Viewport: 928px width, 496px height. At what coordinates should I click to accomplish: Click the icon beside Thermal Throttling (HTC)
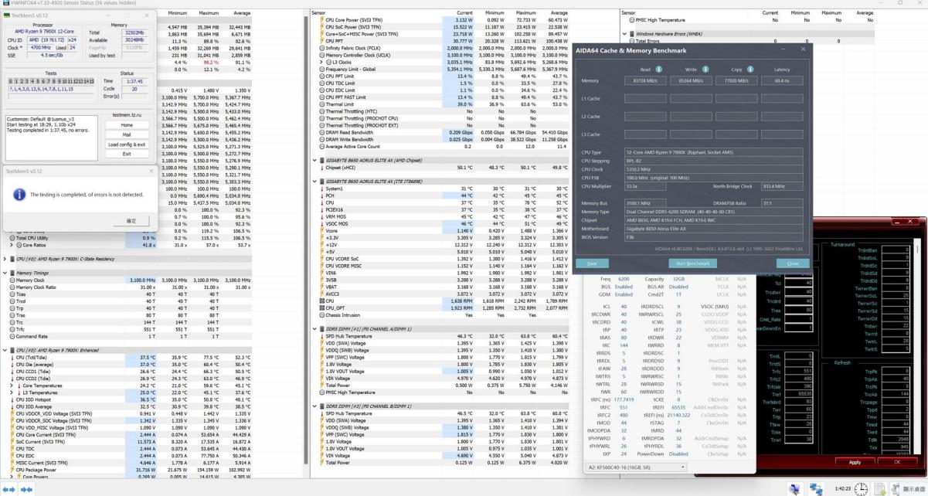click(322, 111)
